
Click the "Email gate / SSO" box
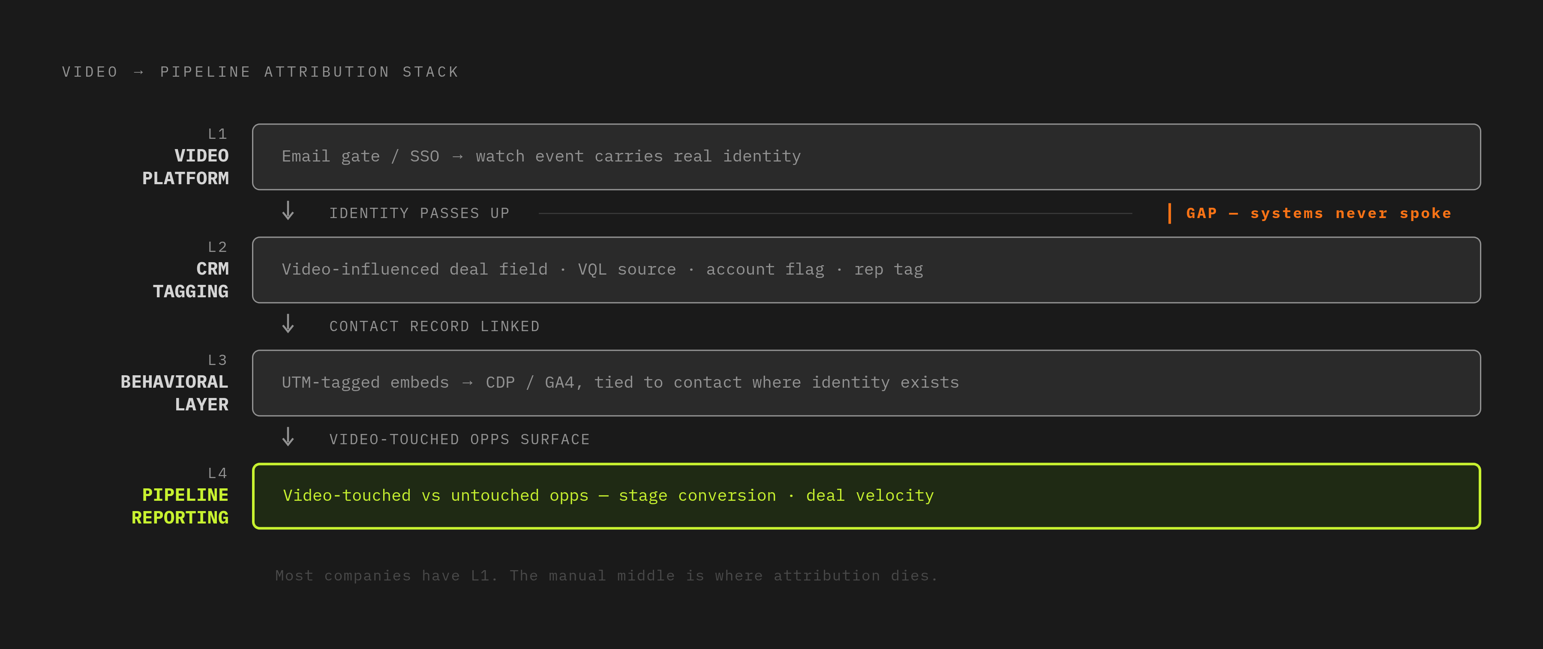(866, 157)
